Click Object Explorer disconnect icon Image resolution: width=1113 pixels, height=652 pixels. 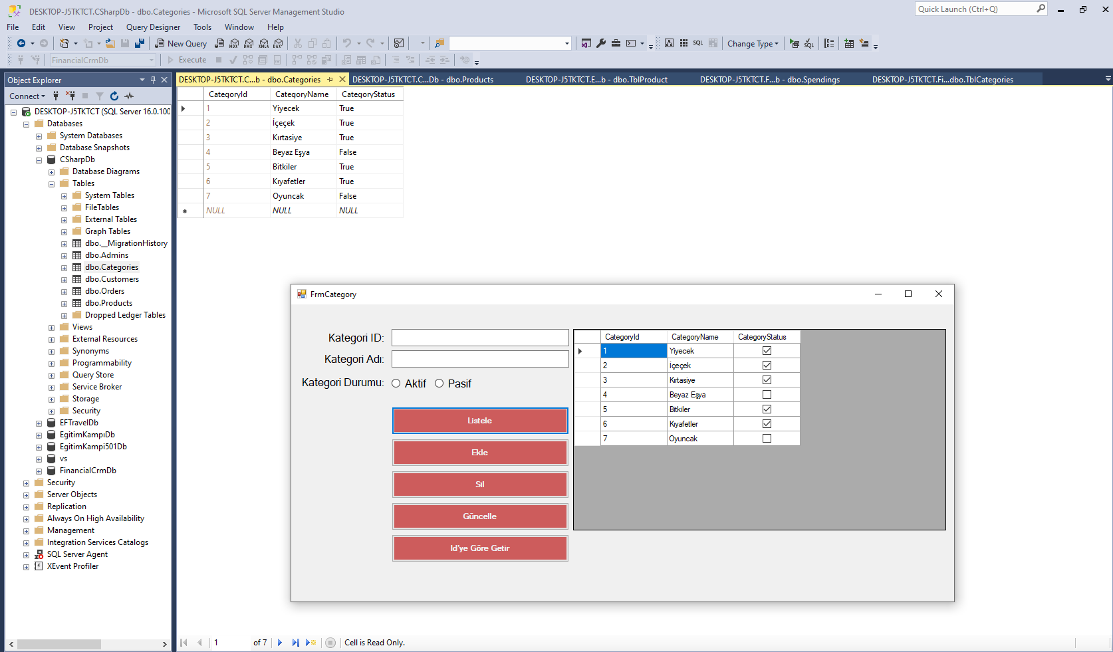tap(70, 96)
